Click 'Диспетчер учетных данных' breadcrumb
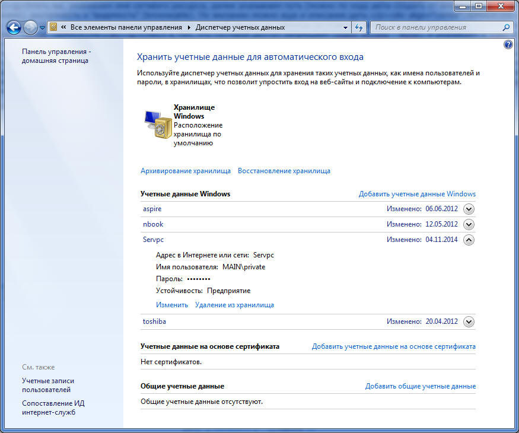Screen dimensions: 519x433 tap(240, 27)
